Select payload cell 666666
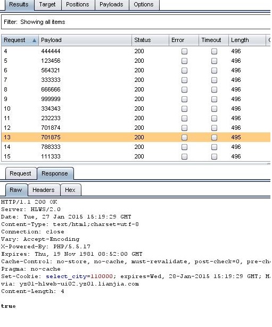 pos(51,90)
